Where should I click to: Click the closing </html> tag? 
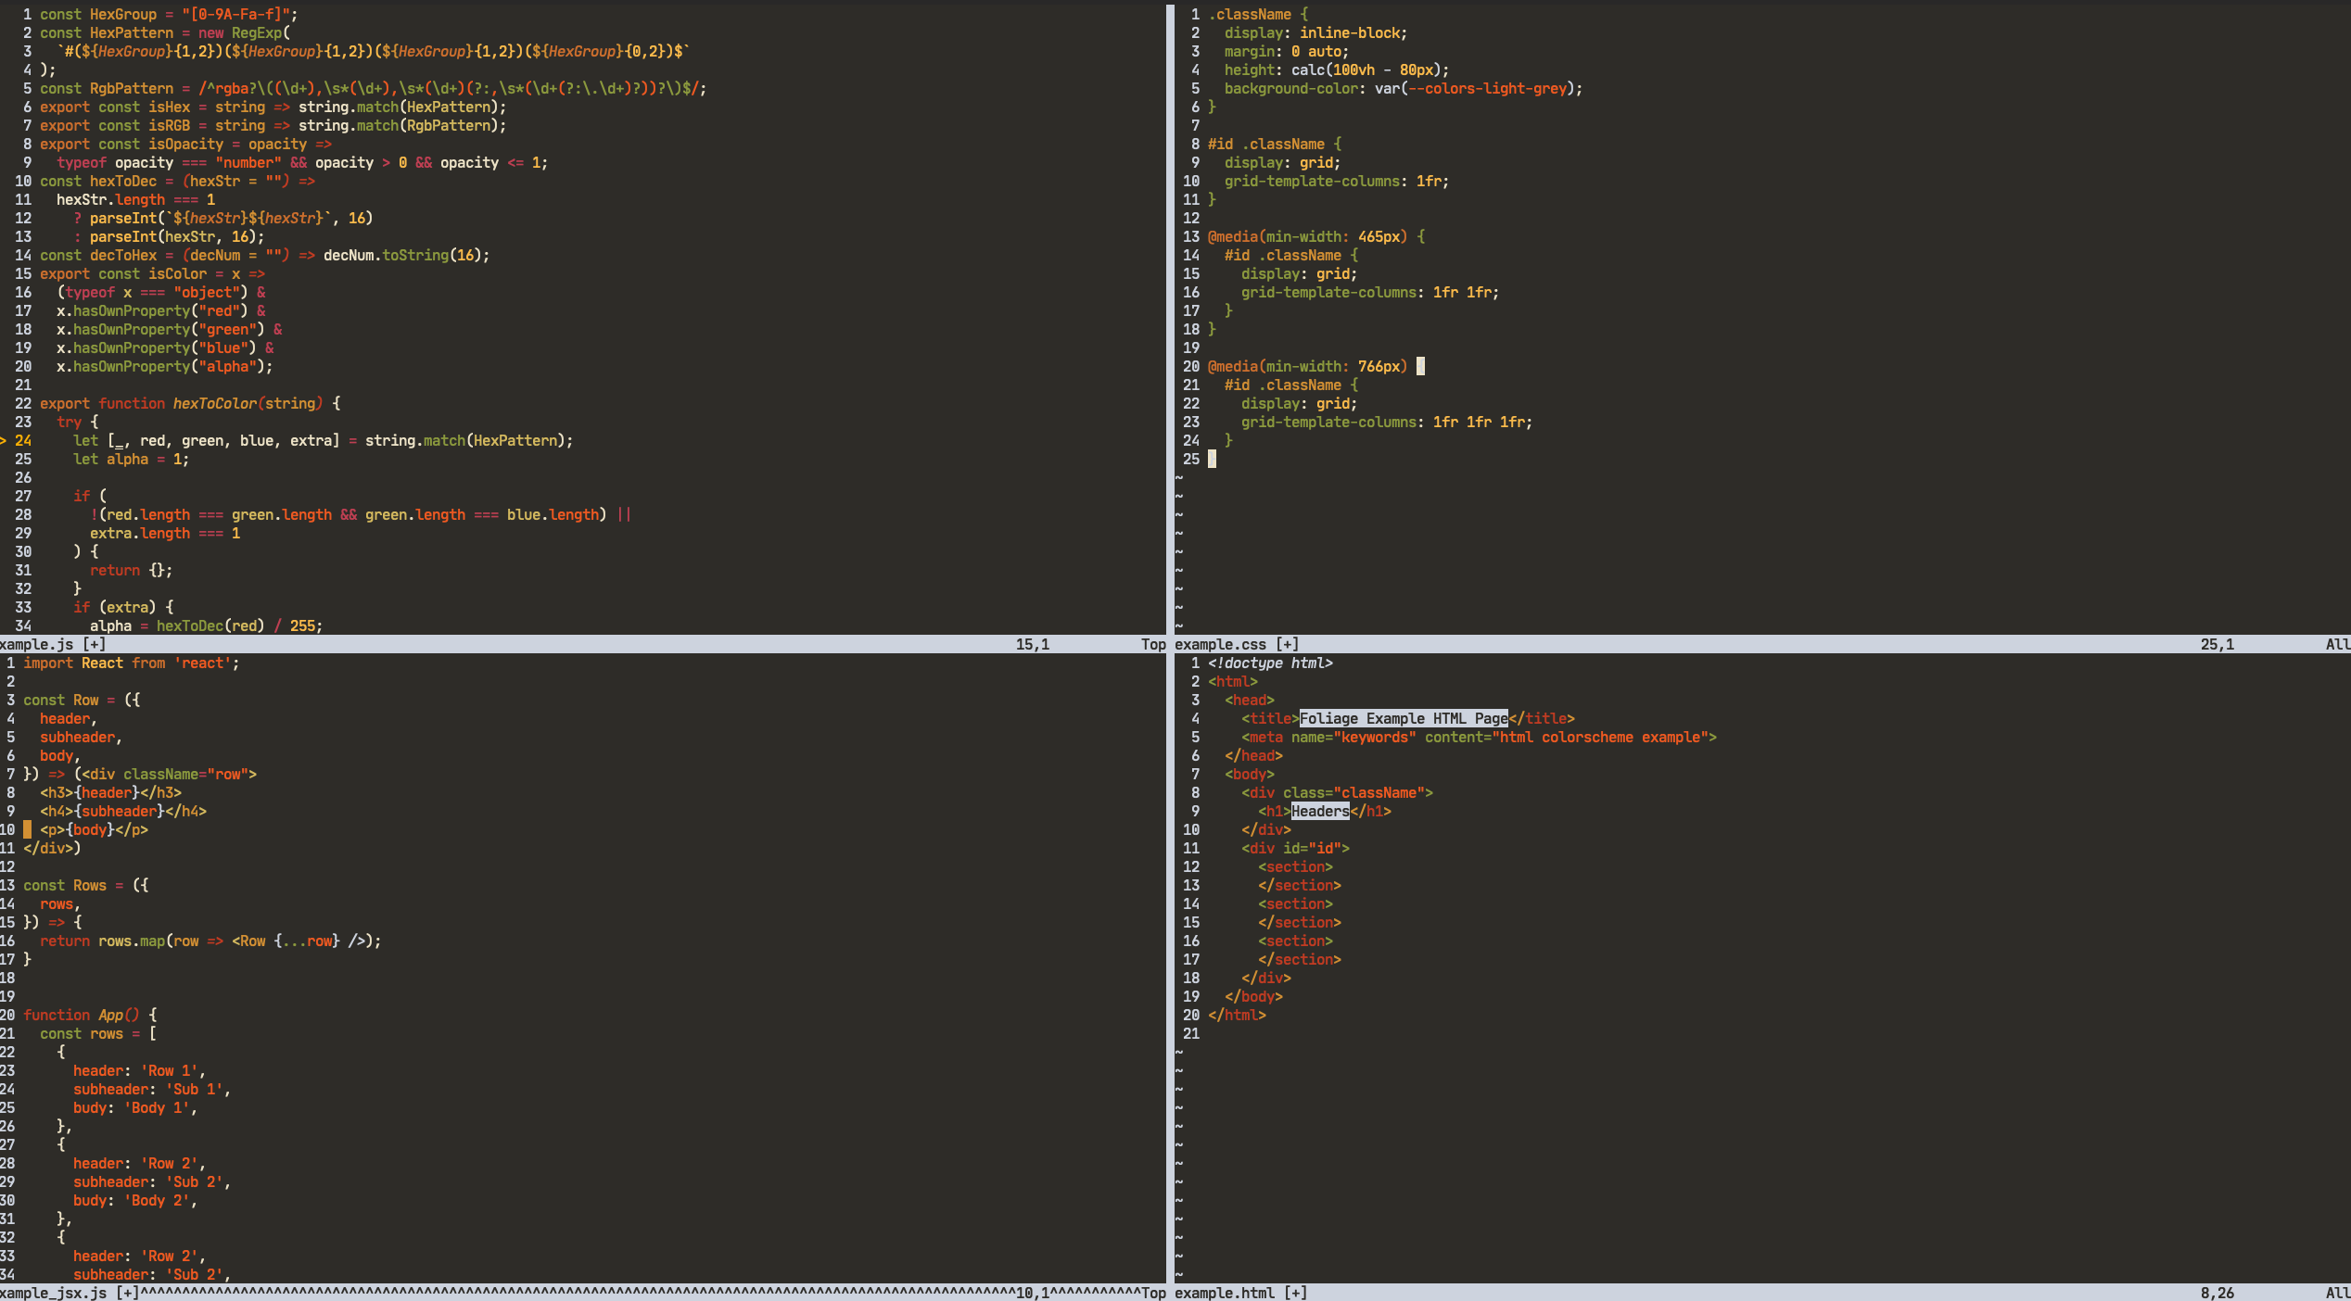(1237, 1015)
